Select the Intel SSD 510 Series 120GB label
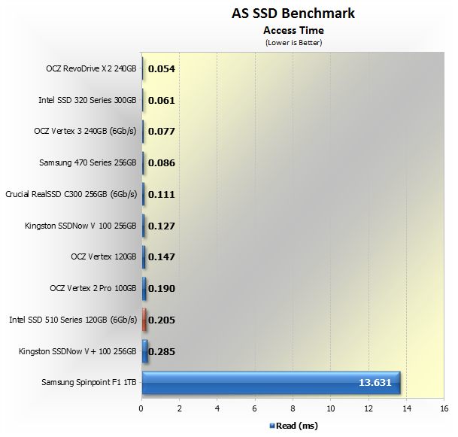The image size is (458, 437). [x=73, y=320]
